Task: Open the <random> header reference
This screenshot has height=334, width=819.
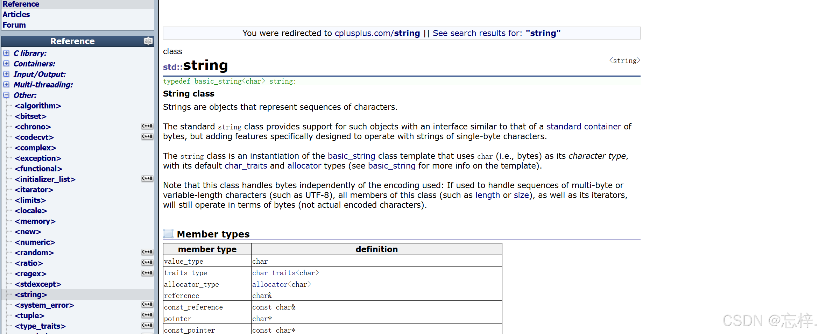Action: pyautogui.click(x=34, y=253)
